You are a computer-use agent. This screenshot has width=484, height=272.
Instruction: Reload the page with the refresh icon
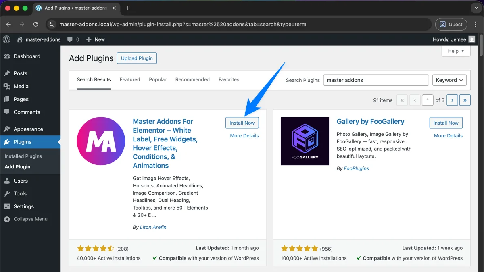tap(35, 24)
